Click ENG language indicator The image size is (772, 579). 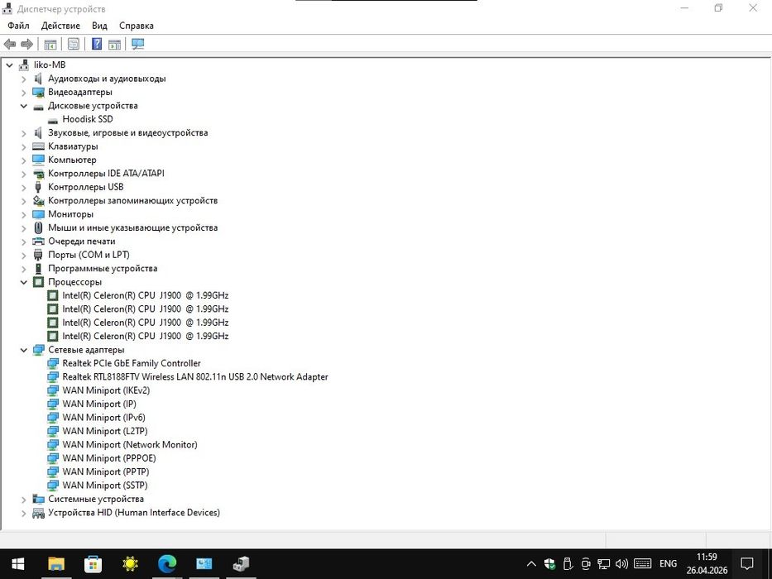(x=668, y=564)
